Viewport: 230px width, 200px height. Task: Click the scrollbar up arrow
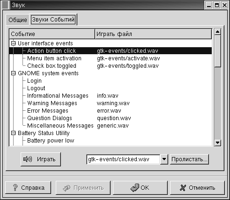(217, 32)
